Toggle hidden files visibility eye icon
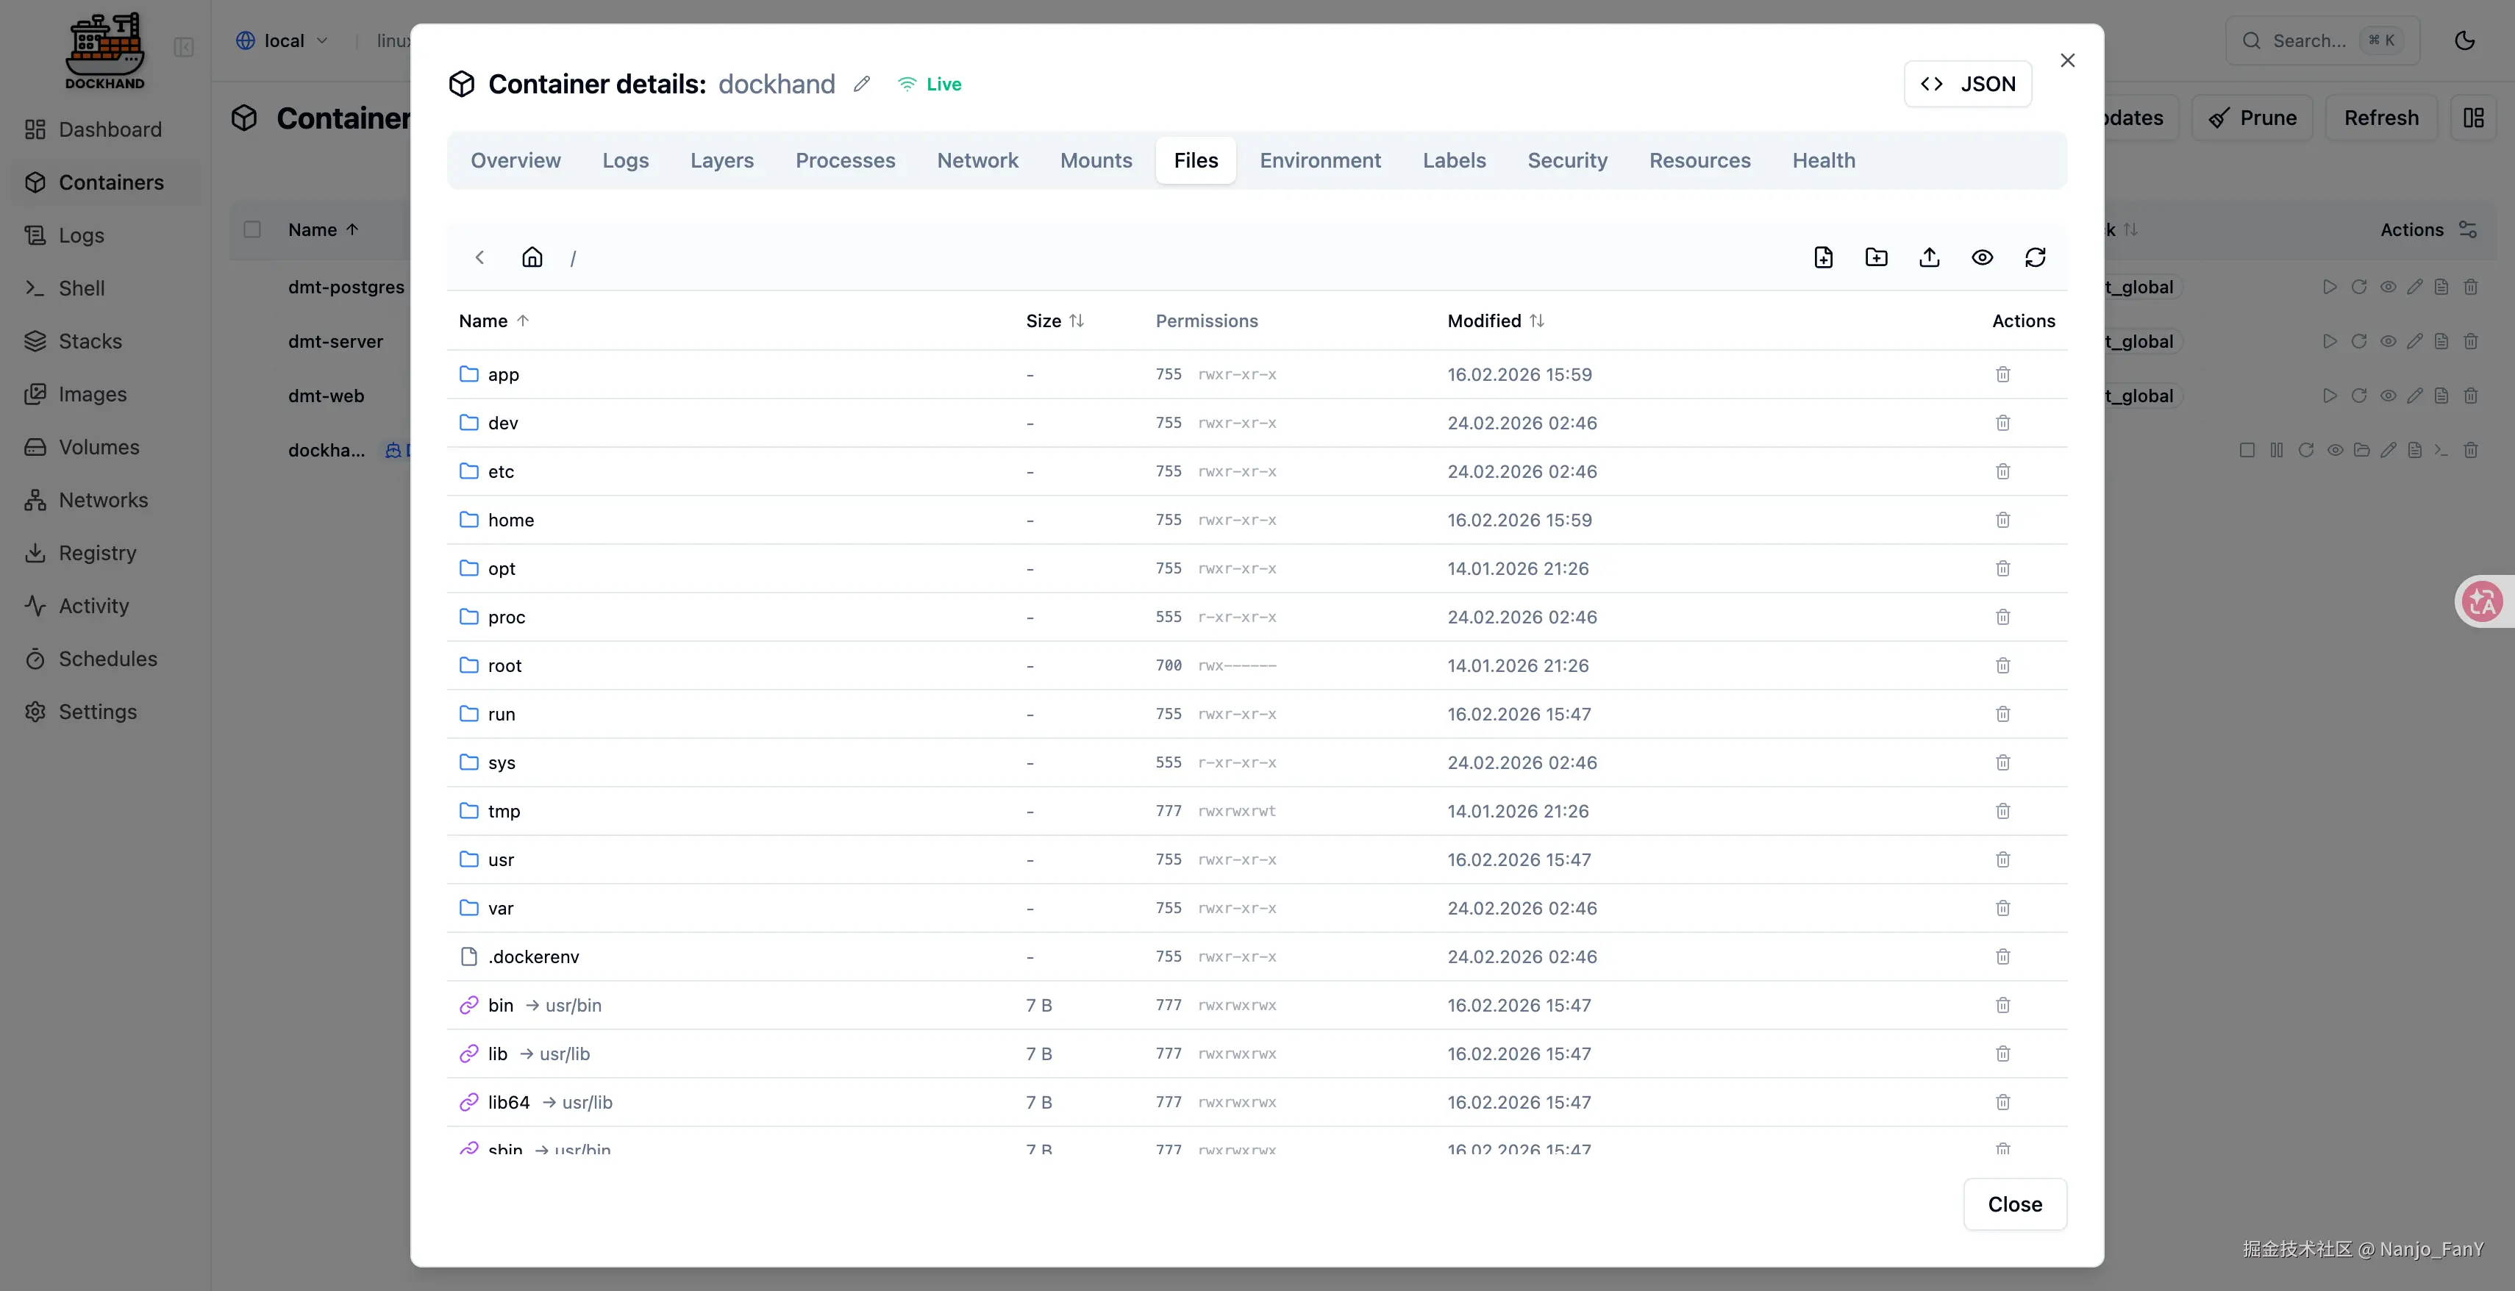Screen dimensions: 2515x1291 pos(1982,257)
